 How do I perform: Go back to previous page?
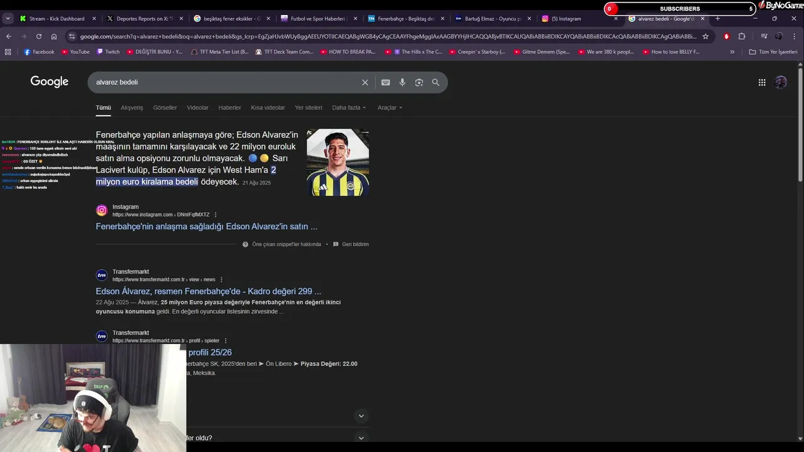tap(9, 36)
